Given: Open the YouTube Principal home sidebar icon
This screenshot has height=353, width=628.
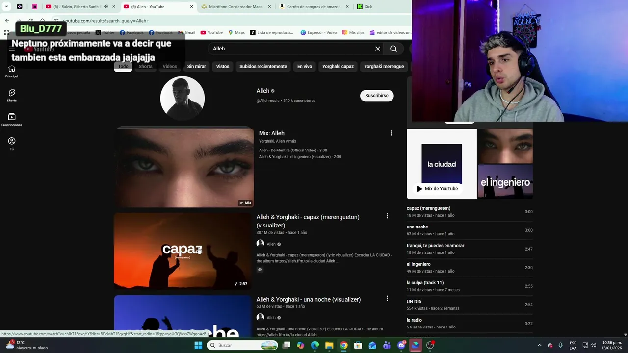Looking at the screenshot, I should click(x=12, y=71).
